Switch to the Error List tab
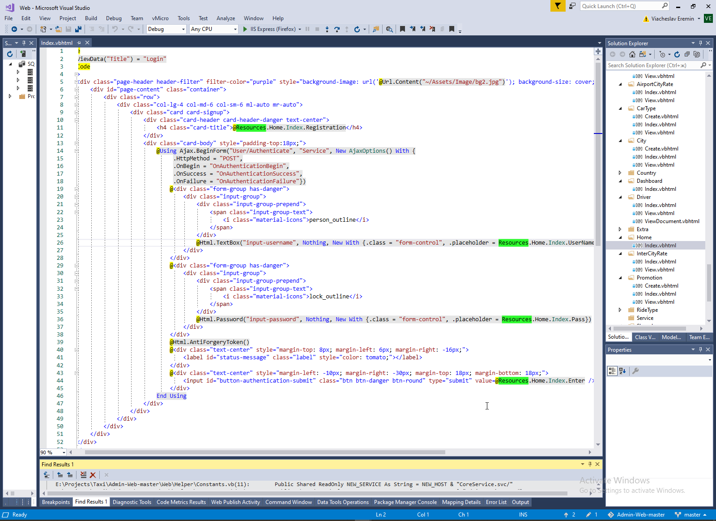Viewport: 716px width, 521px height. 496,502
